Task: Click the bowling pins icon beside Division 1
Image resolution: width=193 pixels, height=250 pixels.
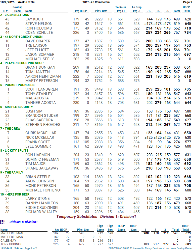Action: (x=3, y=222)
